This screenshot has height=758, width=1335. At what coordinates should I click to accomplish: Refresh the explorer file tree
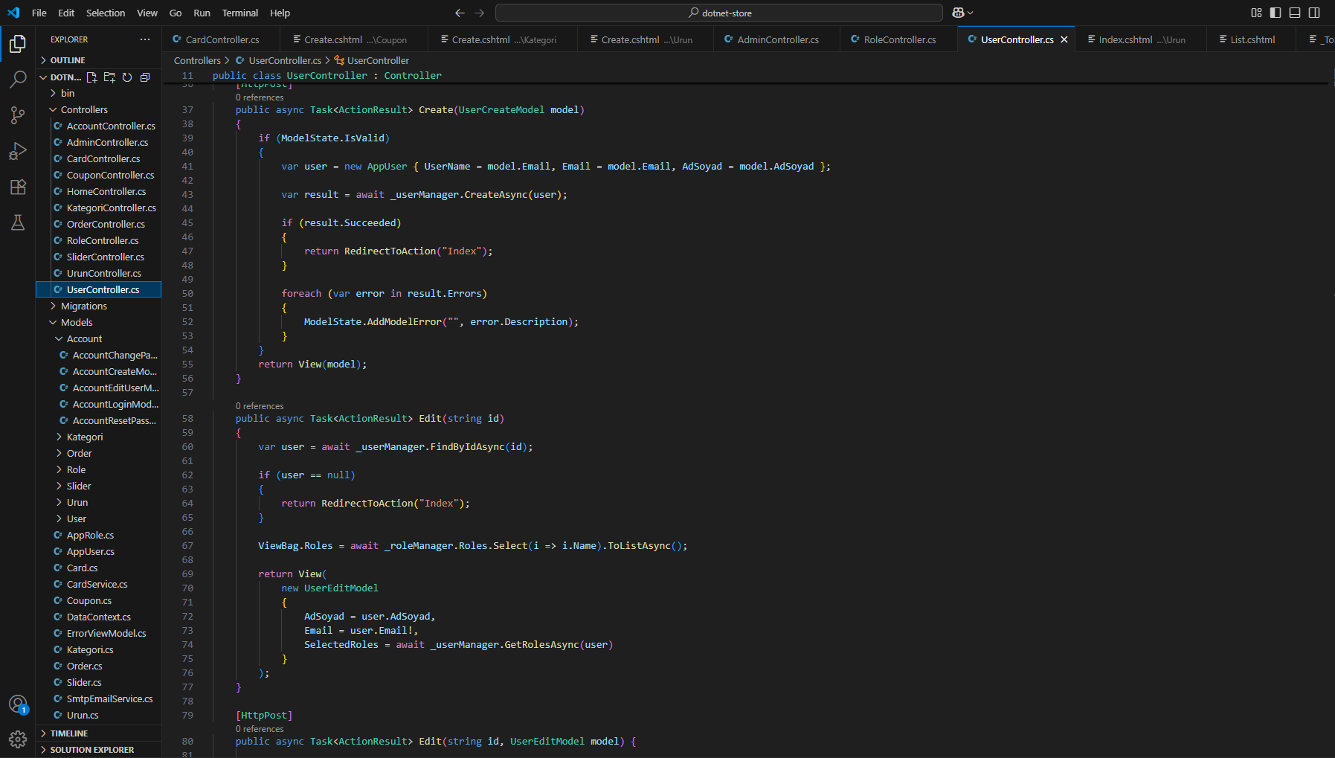(x=127, y=77)
